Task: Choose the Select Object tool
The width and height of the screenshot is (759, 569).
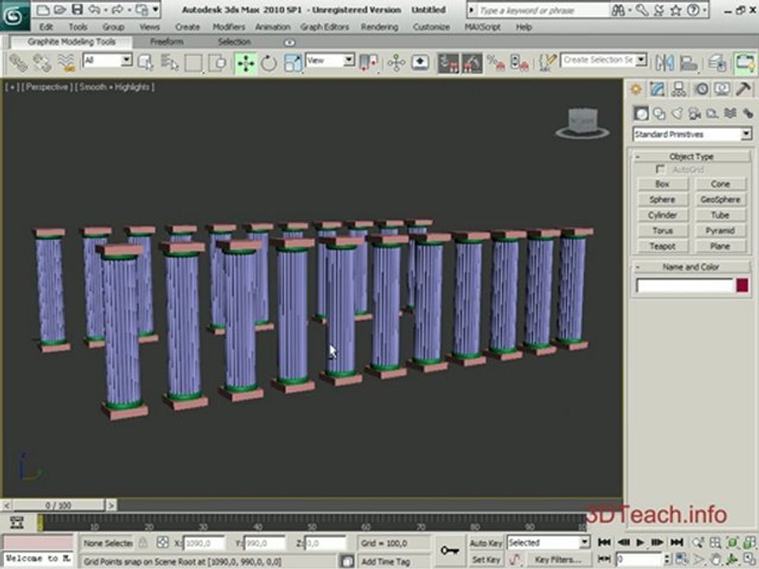Action: pos(145,63)
